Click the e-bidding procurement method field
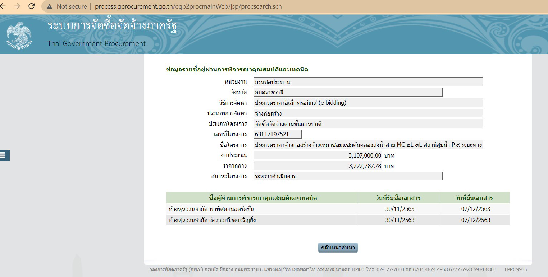548x277 pixels. click(x=367, y=102)
